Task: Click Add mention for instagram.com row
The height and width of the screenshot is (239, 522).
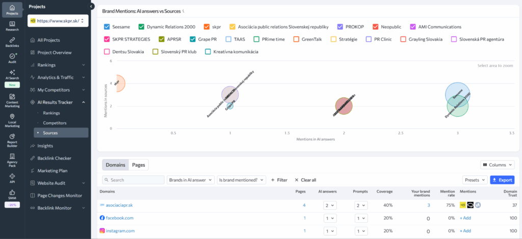Action: [x=465, y=231]
